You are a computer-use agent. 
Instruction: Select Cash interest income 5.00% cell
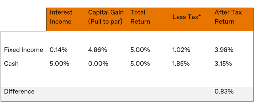point(59,63)
